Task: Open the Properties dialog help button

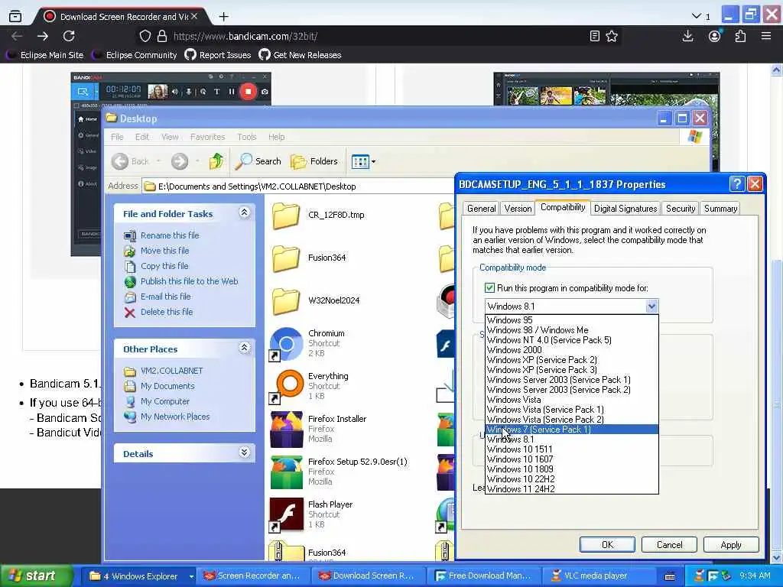Action: tap(737, 184)
